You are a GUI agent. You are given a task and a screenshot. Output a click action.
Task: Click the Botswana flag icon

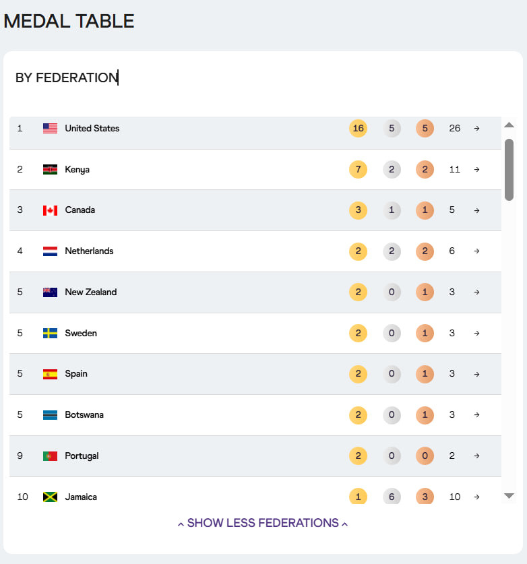coord(50,415)
